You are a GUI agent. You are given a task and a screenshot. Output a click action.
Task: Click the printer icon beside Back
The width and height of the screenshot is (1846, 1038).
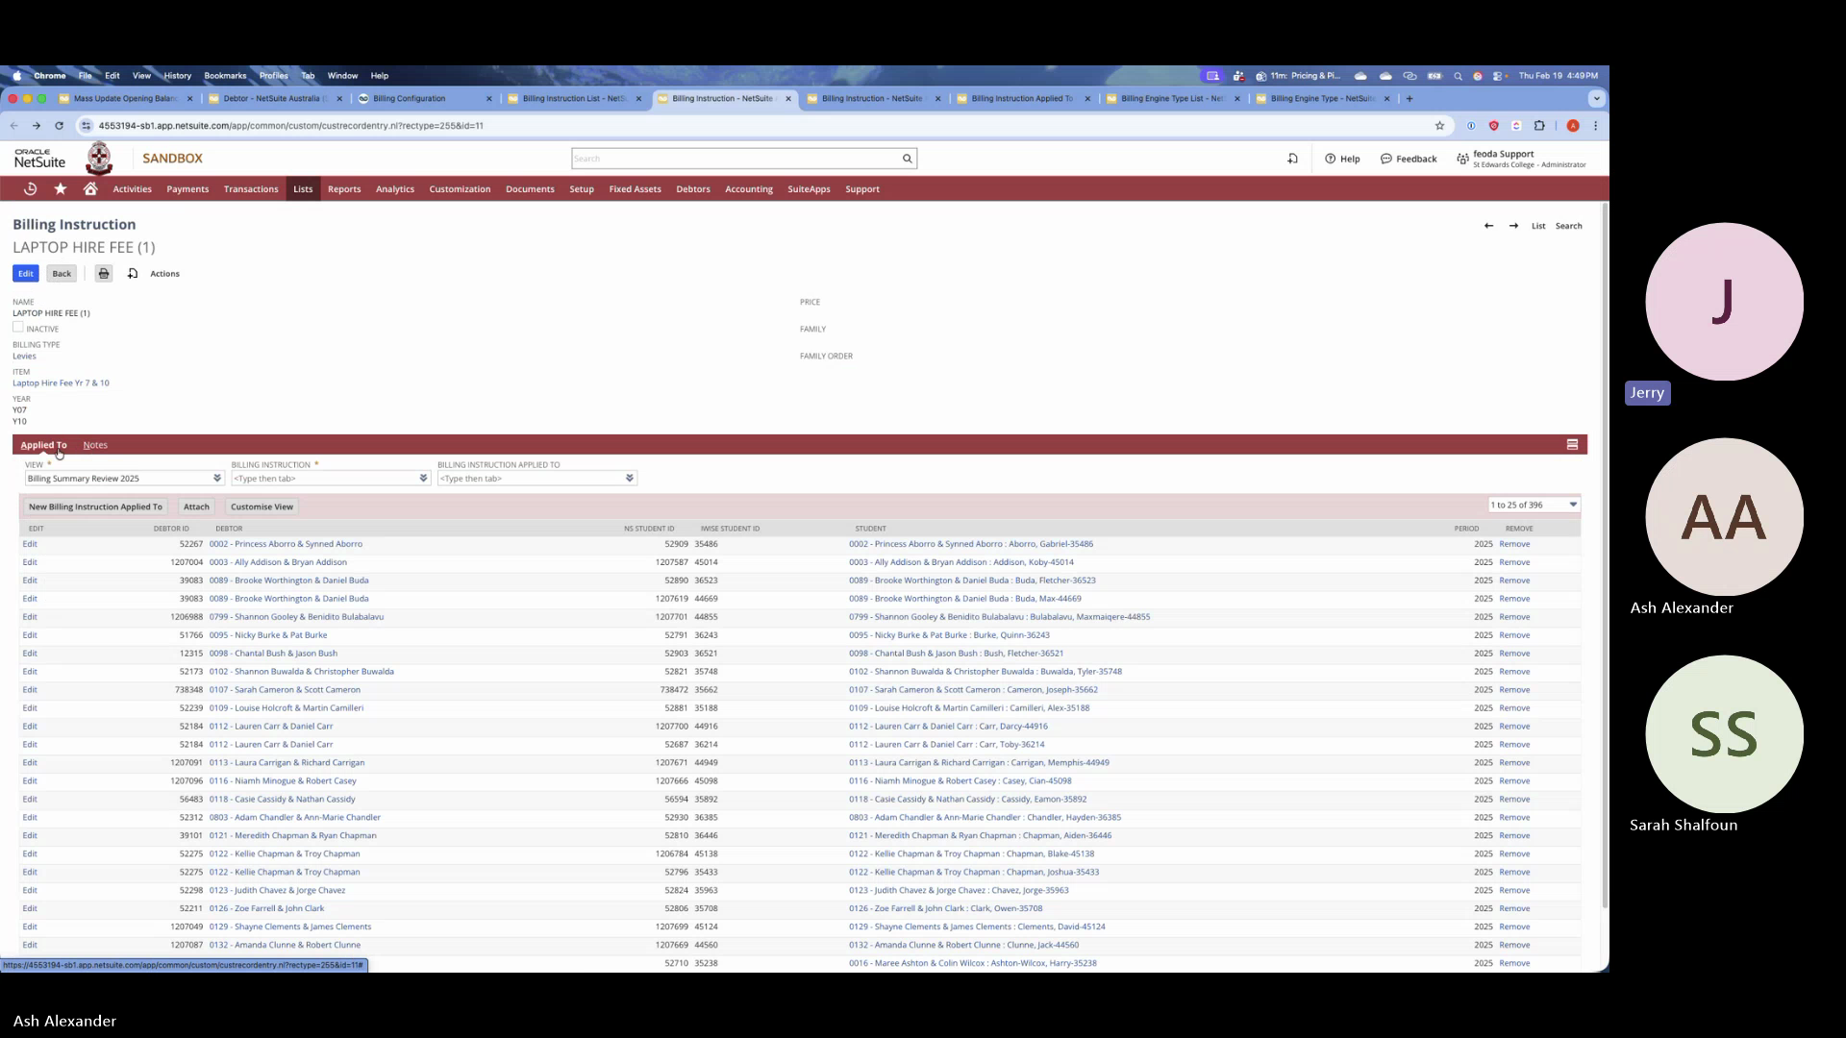pos(104,274)
